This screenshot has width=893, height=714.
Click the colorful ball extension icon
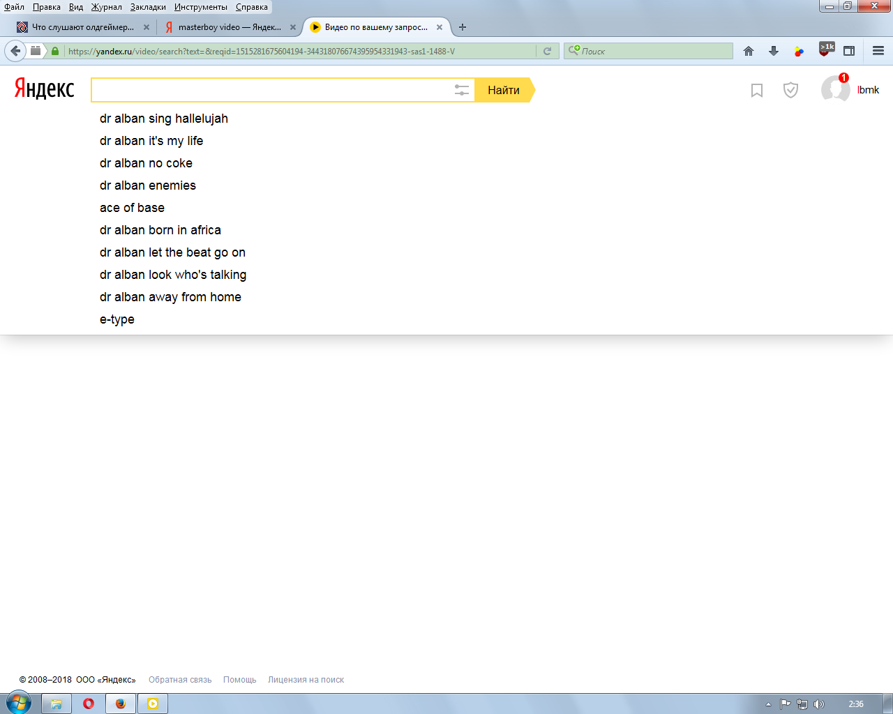tap(799, 51)
